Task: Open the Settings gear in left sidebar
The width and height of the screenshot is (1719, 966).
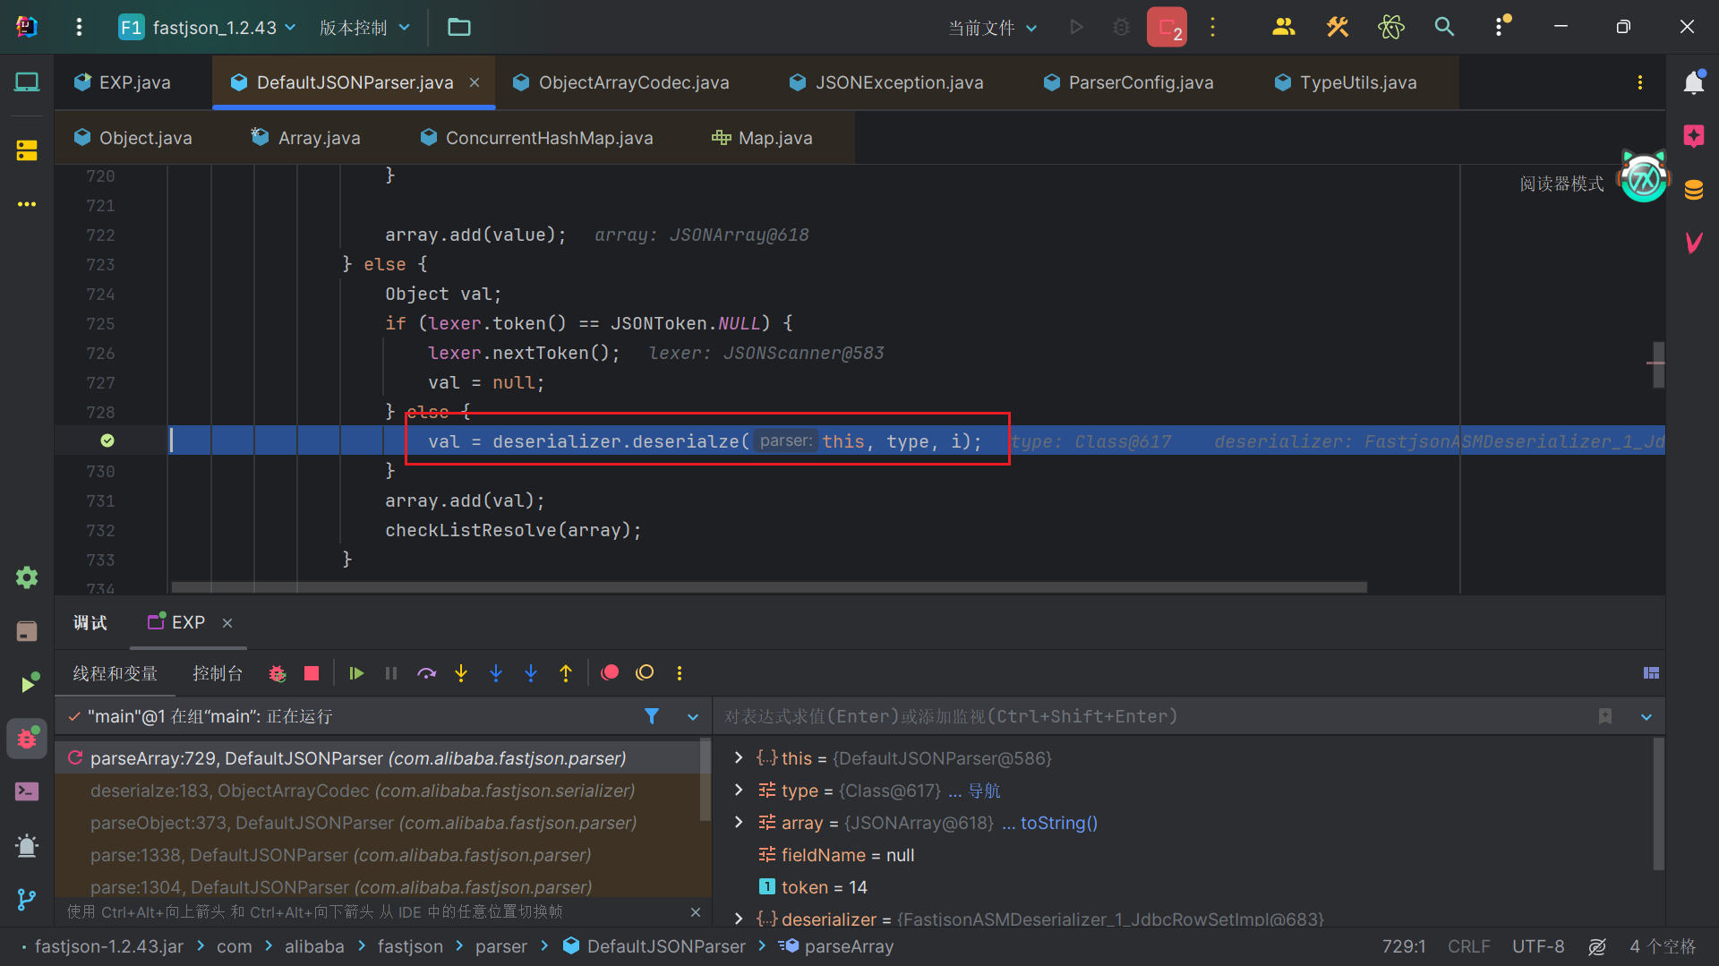Action: [27, 577]
